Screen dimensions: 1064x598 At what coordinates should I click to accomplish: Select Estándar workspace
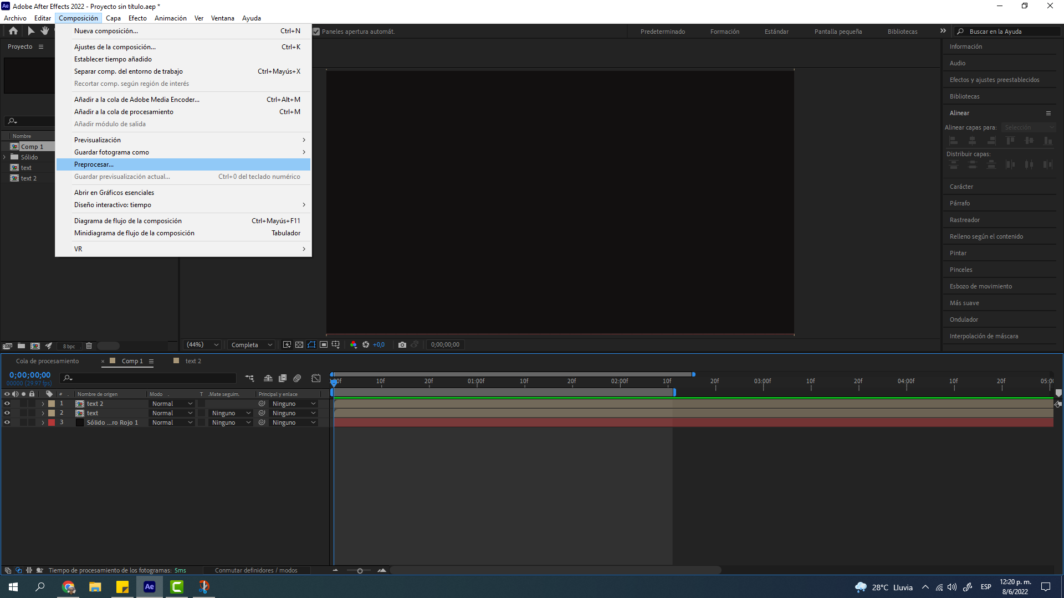(x=776, y=32)
